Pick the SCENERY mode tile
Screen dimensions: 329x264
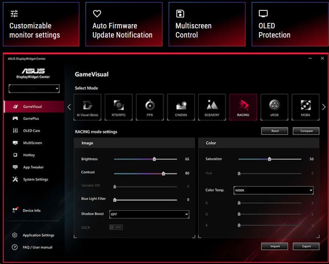[212, 107]
